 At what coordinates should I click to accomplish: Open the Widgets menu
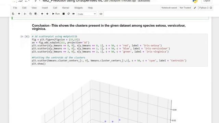78,8
